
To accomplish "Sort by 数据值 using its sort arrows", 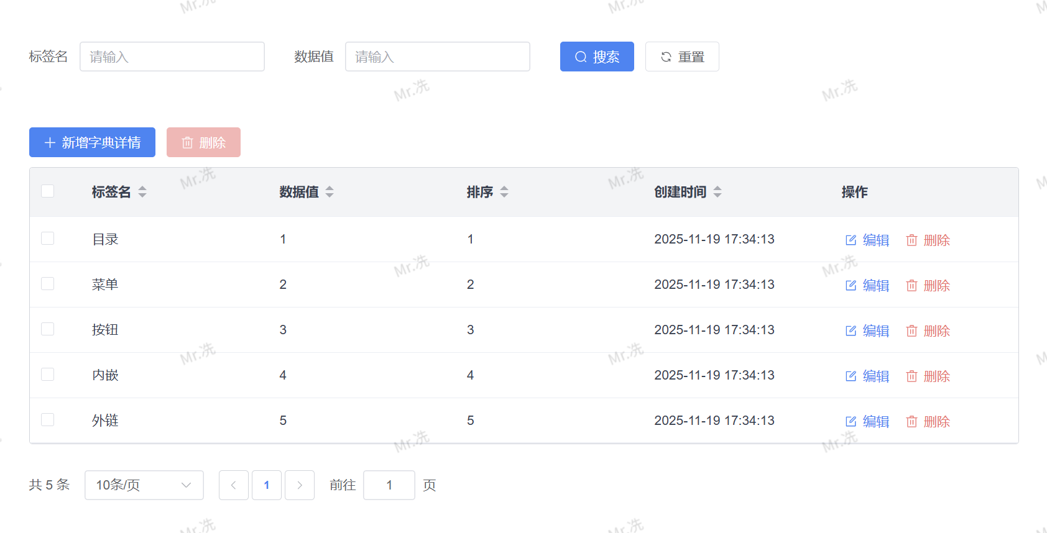I will 330,192.
